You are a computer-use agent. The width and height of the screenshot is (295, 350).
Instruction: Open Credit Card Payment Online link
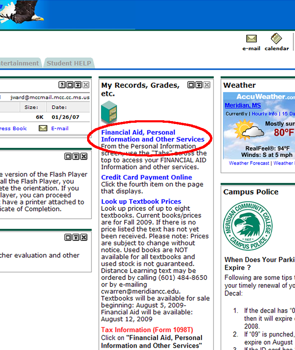146,177
